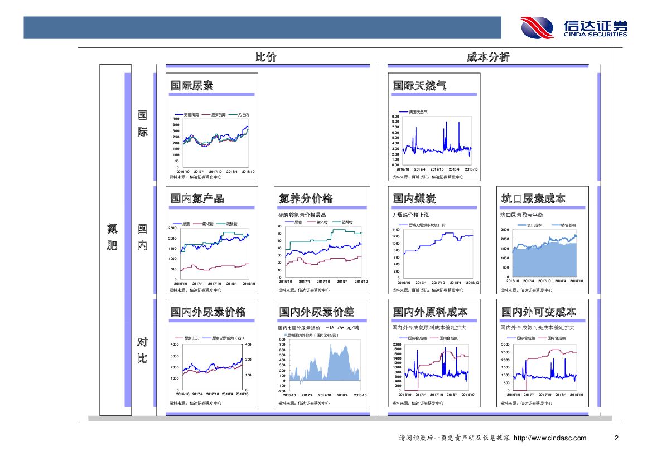This screenshot has height=461, width=652.
Task: Click the 国内外尿素价格 chart title
Action: click(x=208, y=312)
